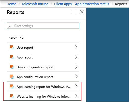Click chevron beside Website learning row
This screenshot has height=102, width=129.
click(x=76, y=96)
